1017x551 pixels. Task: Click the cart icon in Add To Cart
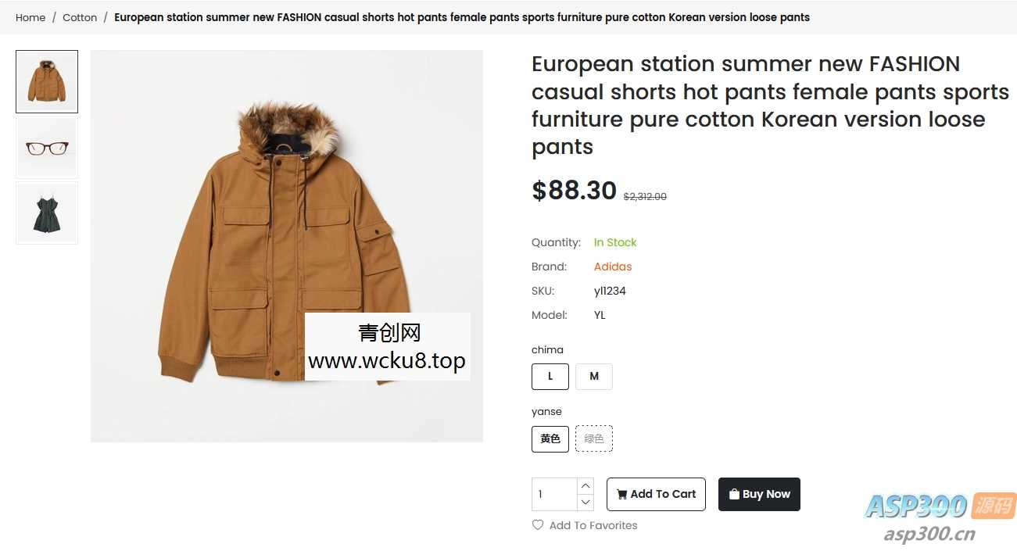click(x=621, y=494)
